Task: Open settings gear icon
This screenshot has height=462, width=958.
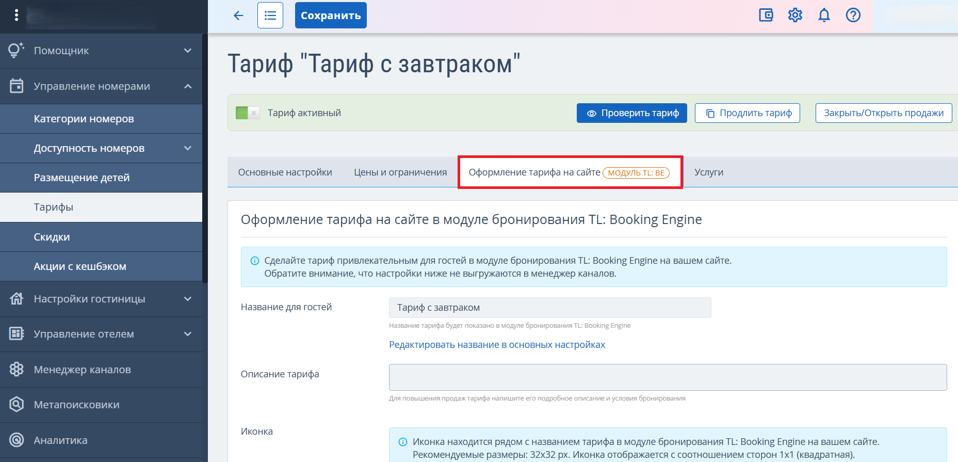Action: tap(795, 15)
